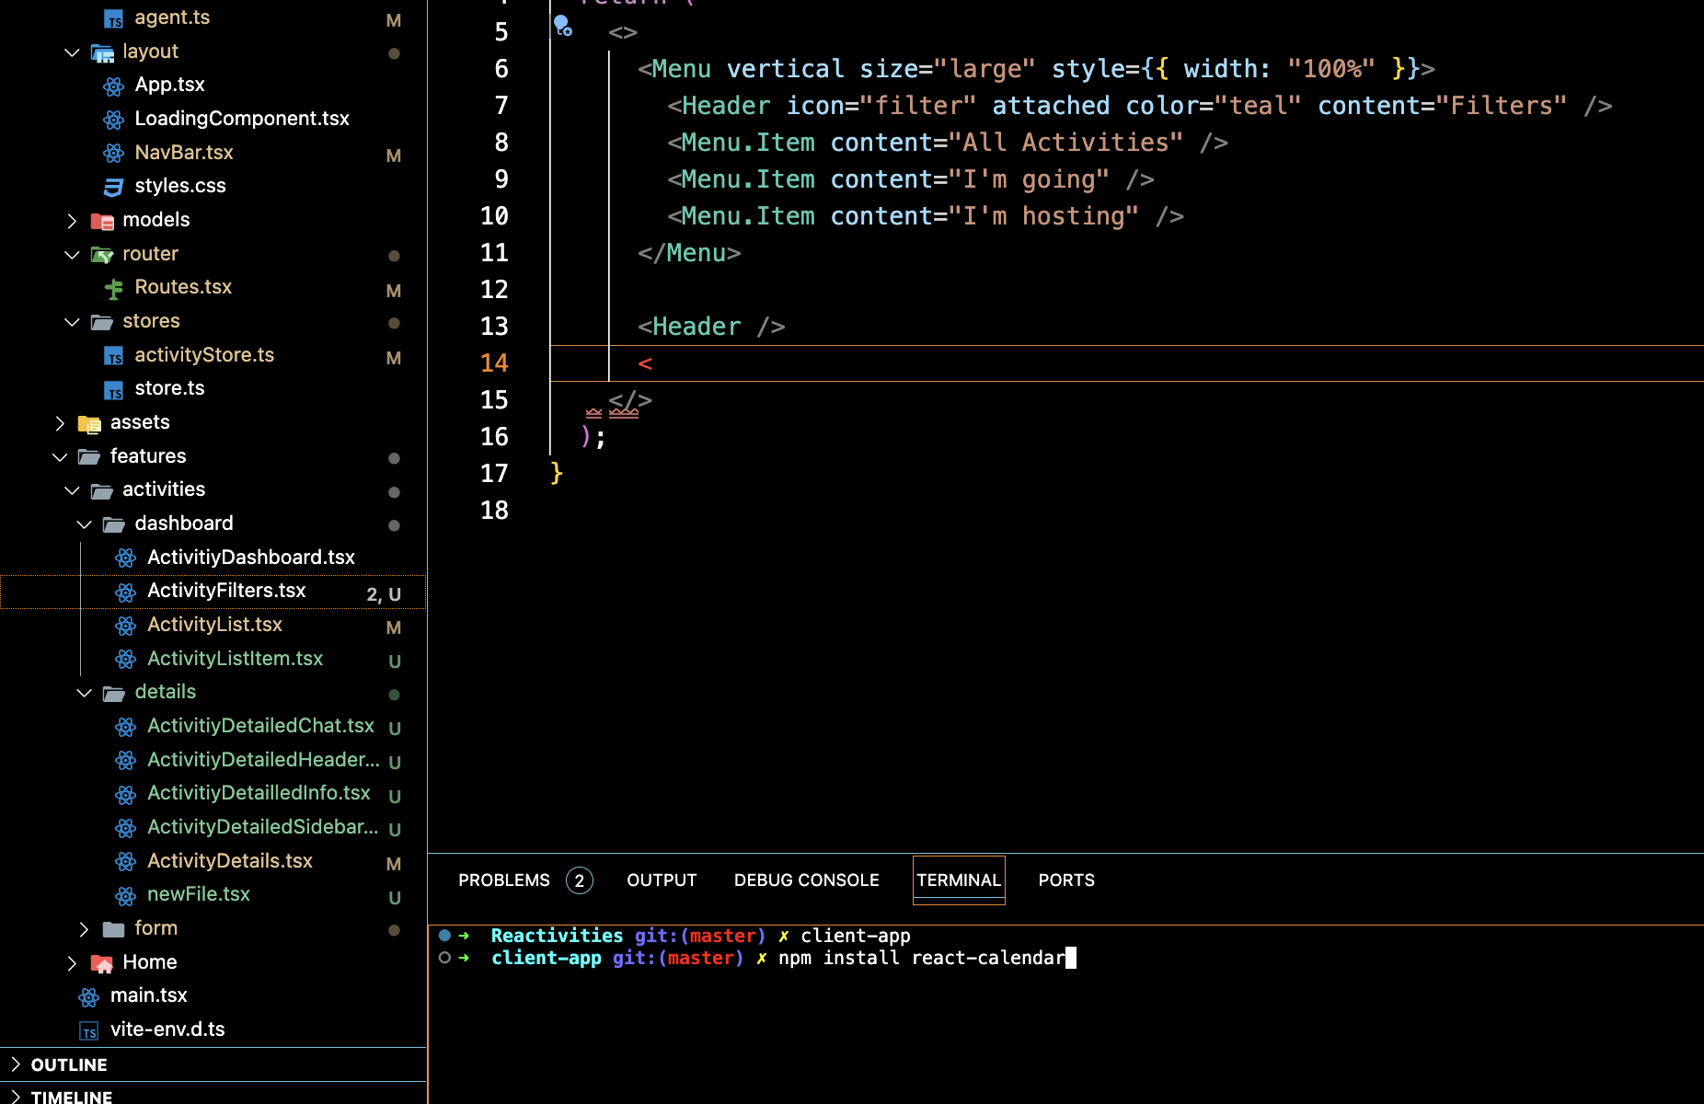This screenshot has height=1104, width=1704.
Task: Collapse the router folder chevron
Action: (72, 255)
